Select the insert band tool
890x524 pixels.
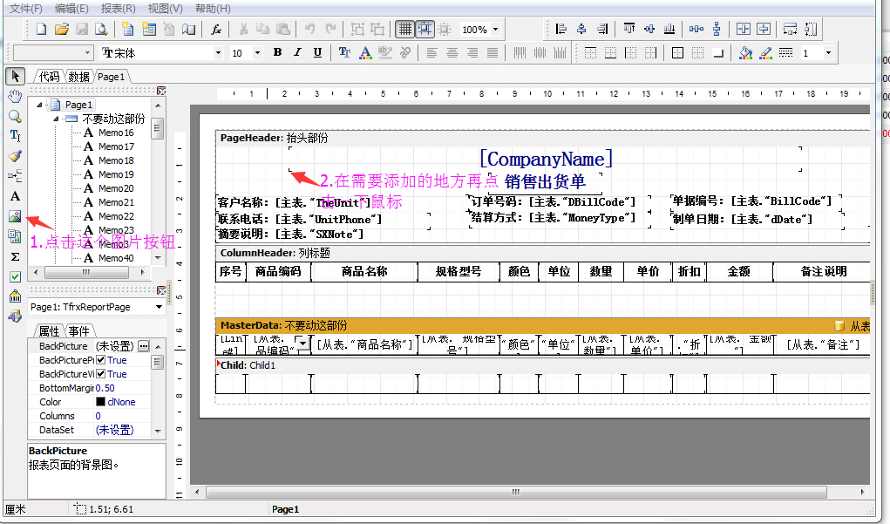click(15, 175)
